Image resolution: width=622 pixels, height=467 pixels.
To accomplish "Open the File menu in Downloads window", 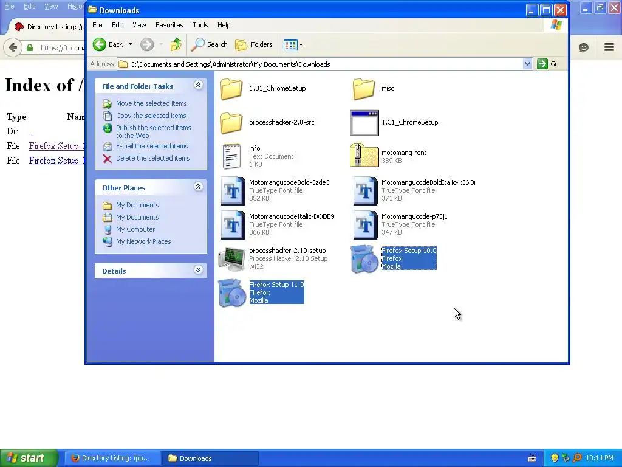I will coord(97,25).
